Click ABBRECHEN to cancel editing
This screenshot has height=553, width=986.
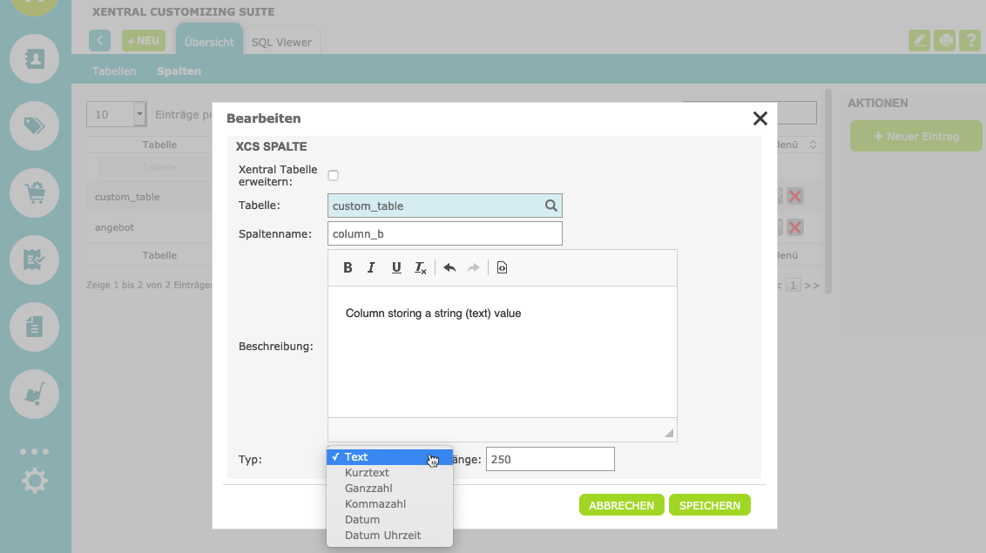pos(621,505)
